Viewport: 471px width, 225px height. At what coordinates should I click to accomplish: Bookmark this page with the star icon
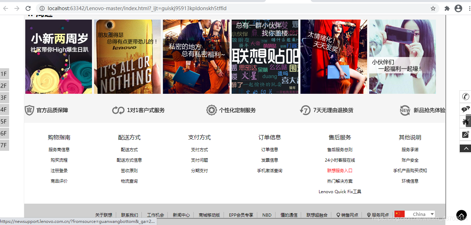click(x=433, y=8)
